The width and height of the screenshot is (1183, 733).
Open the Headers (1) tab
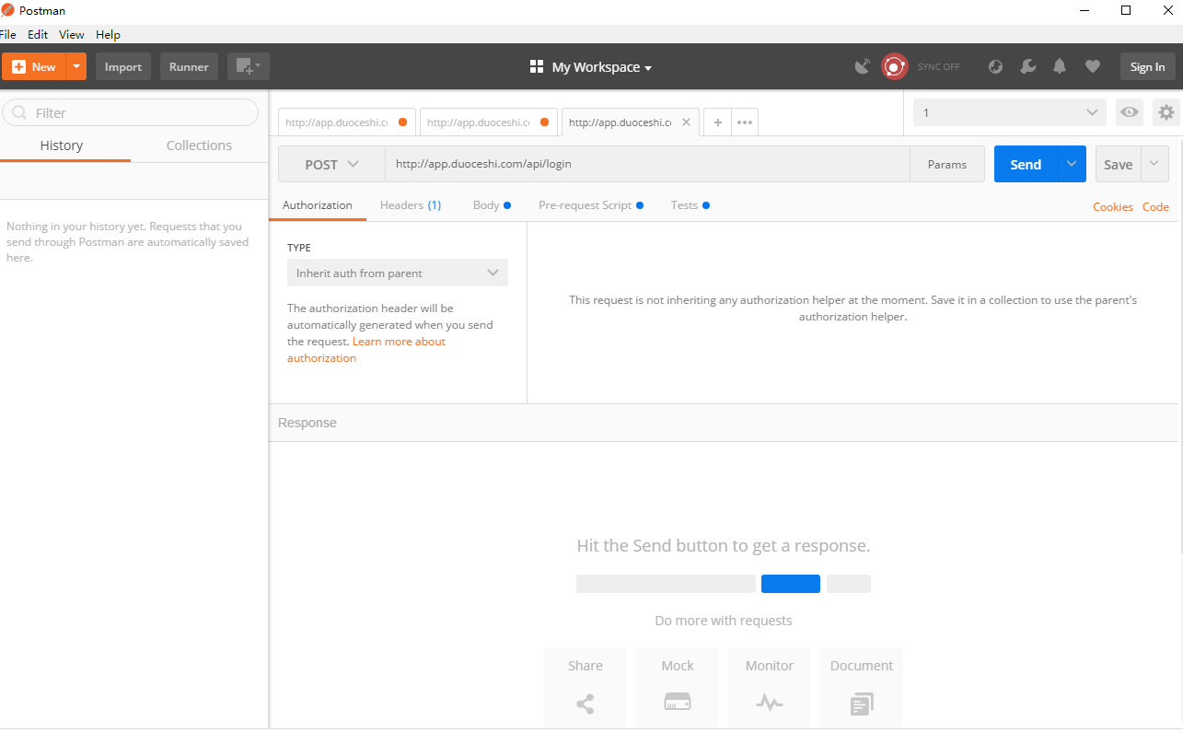[411, 205]
